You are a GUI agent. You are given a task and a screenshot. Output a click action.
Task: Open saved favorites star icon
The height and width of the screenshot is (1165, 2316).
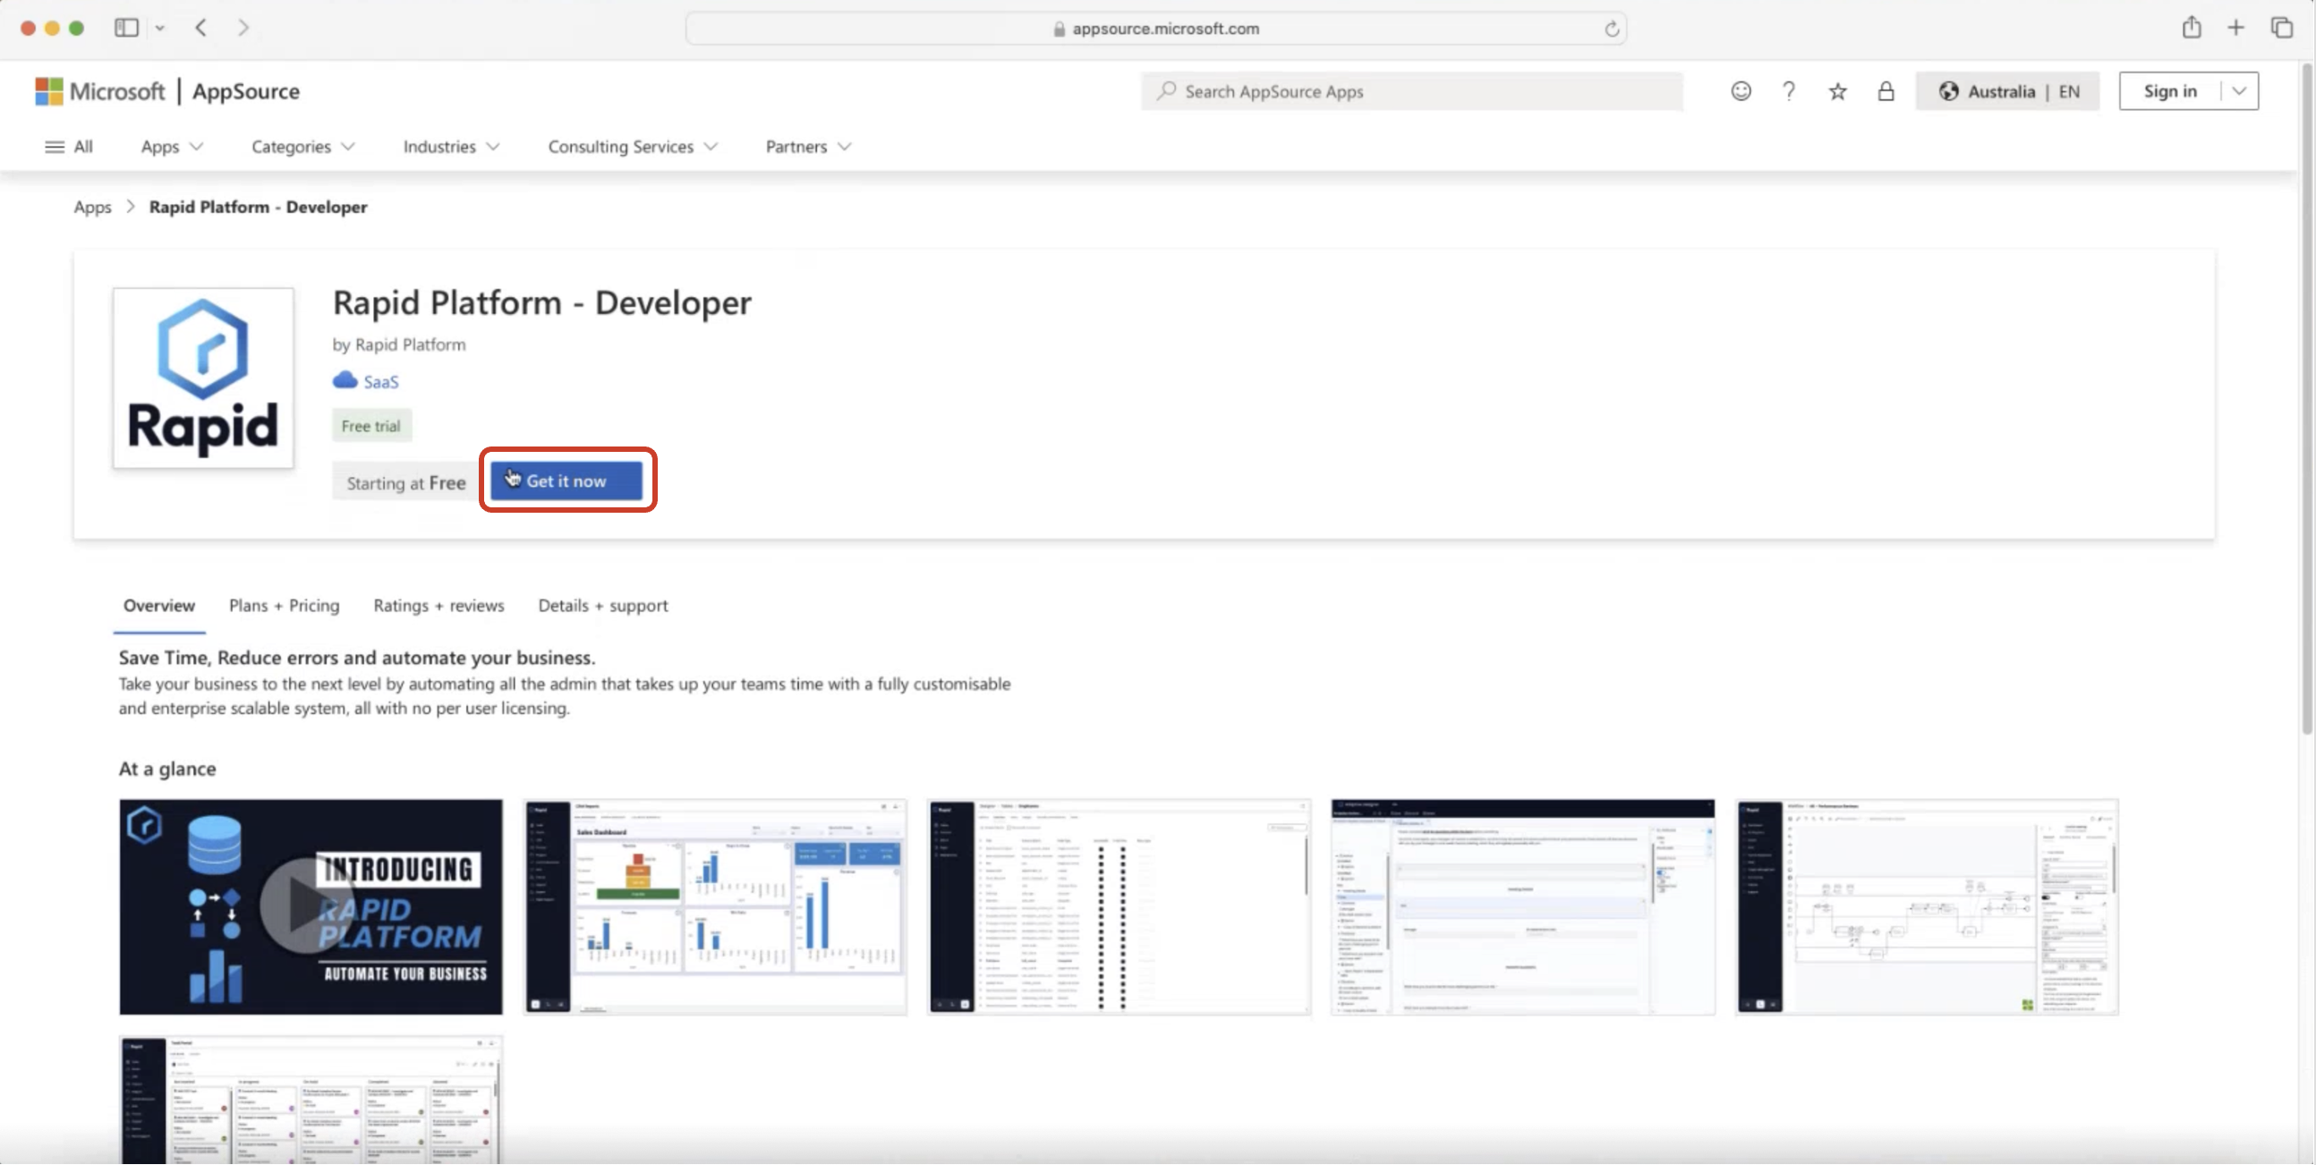[x=1837, y=90]
